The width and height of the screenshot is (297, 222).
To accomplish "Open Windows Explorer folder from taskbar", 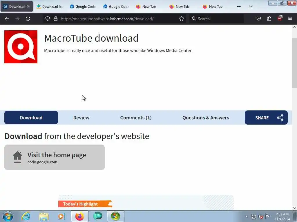I will (x=44, y=216).
